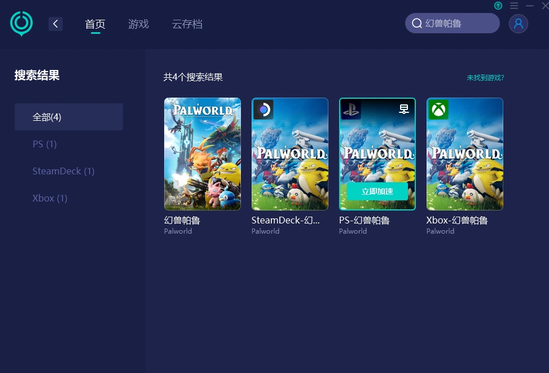Go back using the arrow button
Image resolution: width=549 pixels, height=373 pixels.
pyautogui.click(x=55, y=24)
